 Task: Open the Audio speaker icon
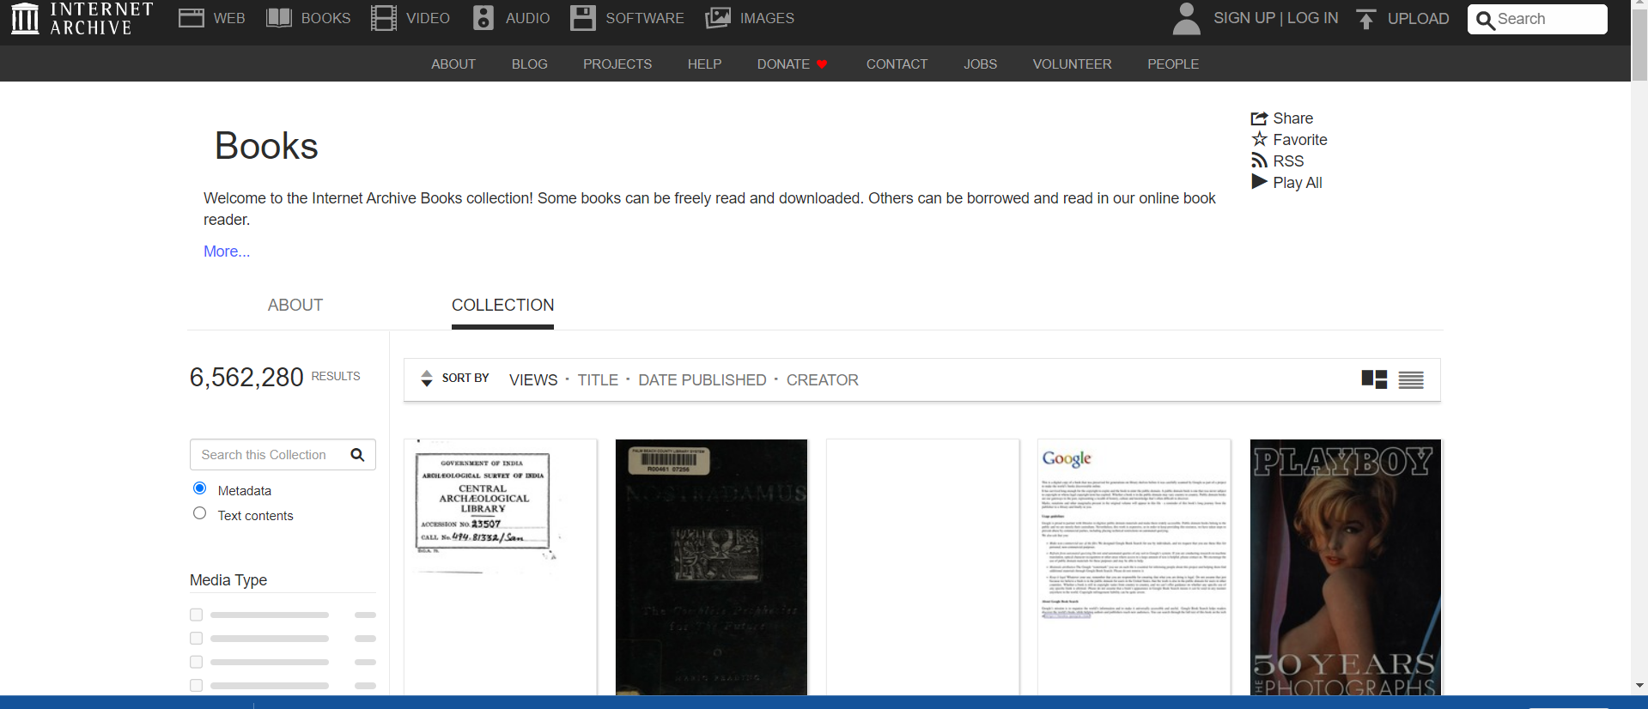tap(483, 18)
